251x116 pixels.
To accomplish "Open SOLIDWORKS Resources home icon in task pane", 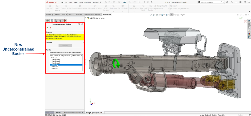I will (x=249, y=21).
